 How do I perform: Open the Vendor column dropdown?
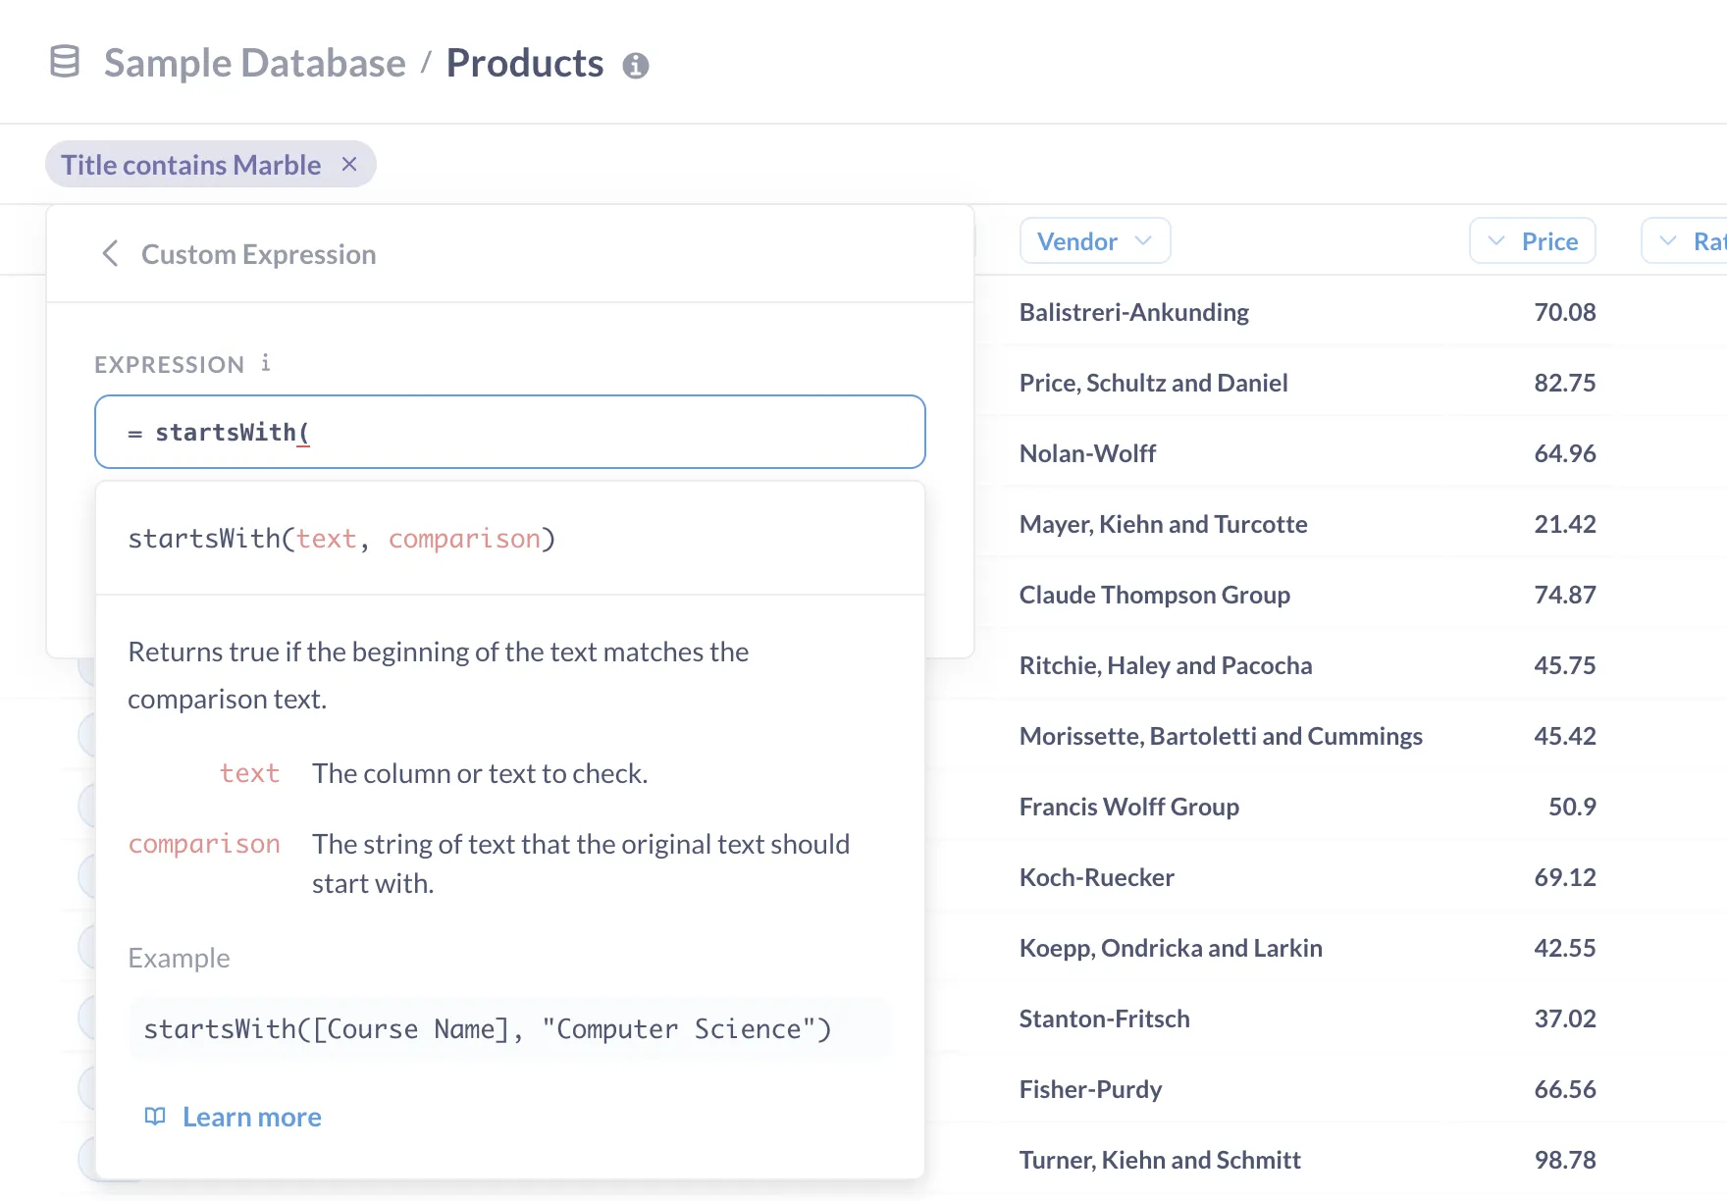1094,241
